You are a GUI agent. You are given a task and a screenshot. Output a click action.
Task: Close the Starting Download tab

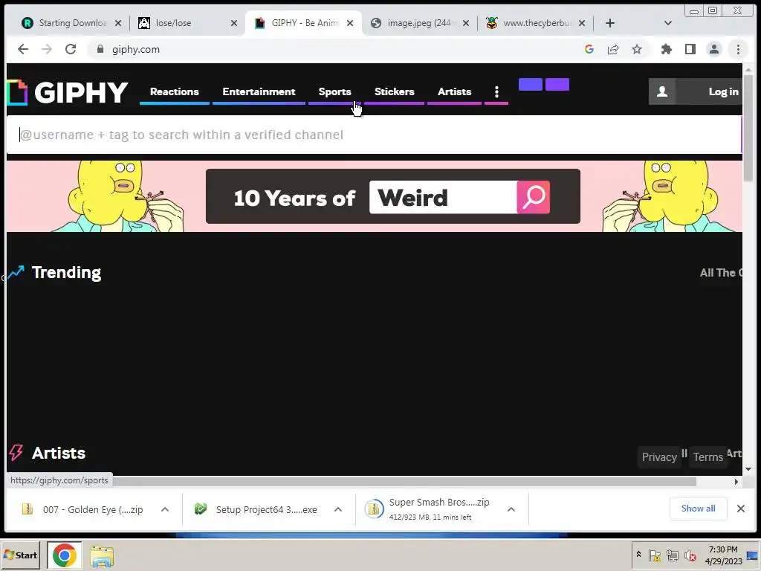(x=118, y=23)
